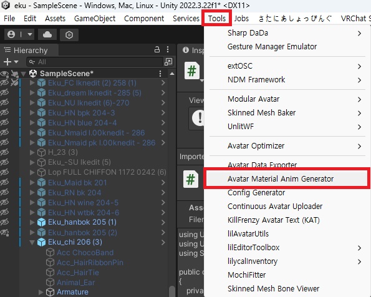Image resolution: width=371 pixels, height=297 pixels.
Task: Expand the Armature tree node
Action: click(41, 292)
